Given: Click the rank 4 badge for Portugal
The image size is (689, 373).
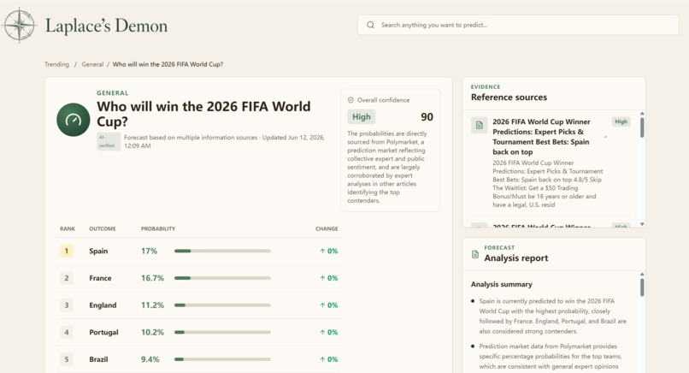Looking at the screenshot, I should [x=67, y=332].
